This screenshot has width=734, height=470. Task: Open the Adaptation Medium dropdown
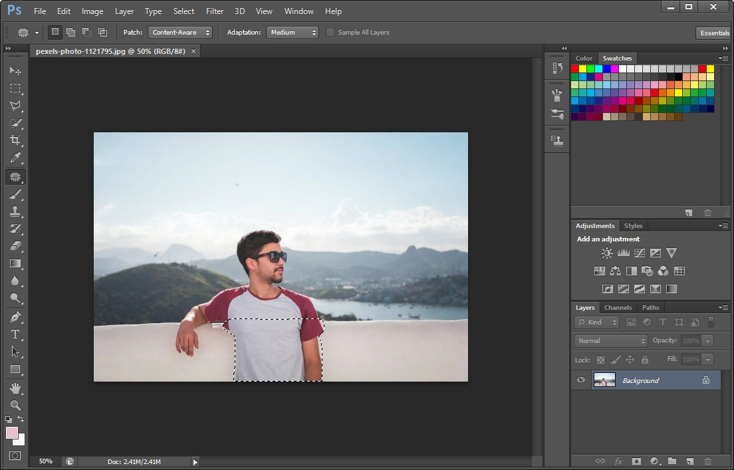click(x=293, y=33)
